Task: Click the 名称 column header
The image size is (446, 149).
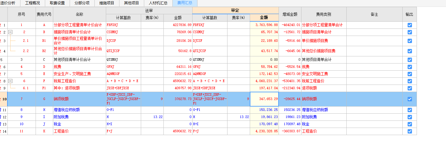Action: click(80, 14)
